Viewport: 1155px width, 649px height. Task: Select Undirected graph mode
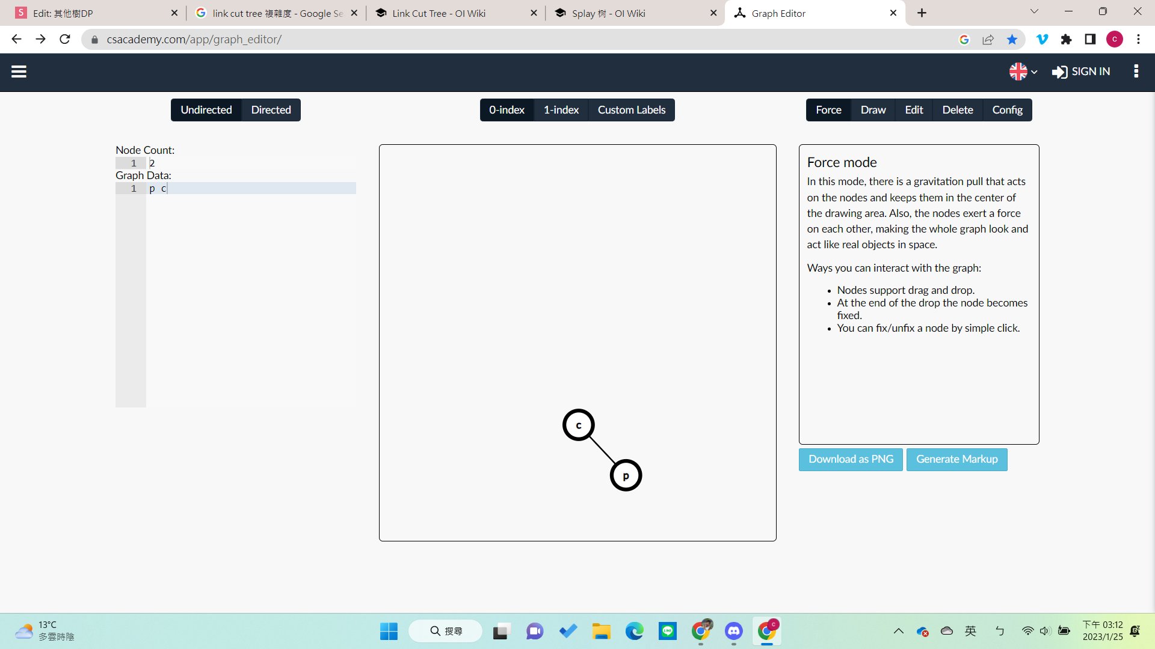[206, 110]
